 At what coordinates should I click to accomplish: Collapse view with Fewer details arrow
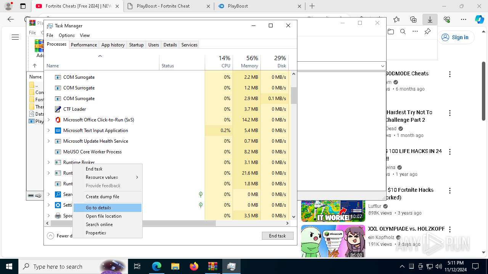(50, 236)
